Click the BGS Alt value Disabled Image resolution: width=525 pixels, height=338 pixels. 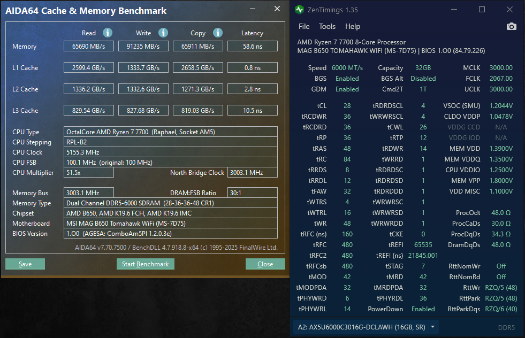click(423, 78)
